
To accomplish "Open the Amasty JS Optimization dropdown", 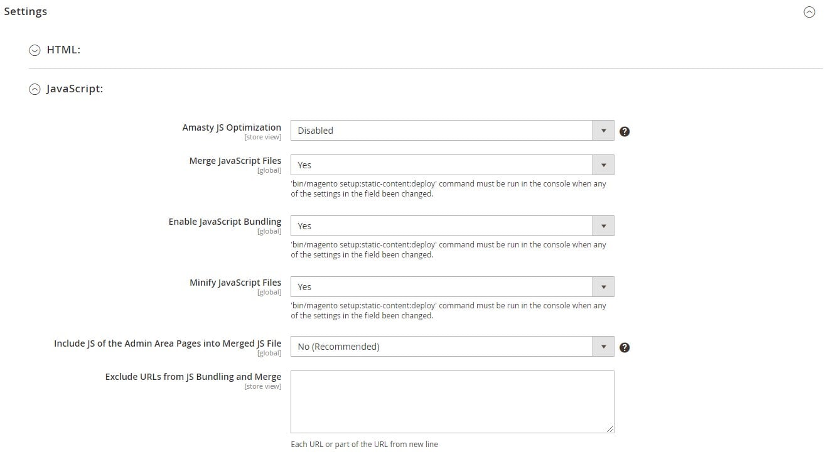I will [452, 131].
